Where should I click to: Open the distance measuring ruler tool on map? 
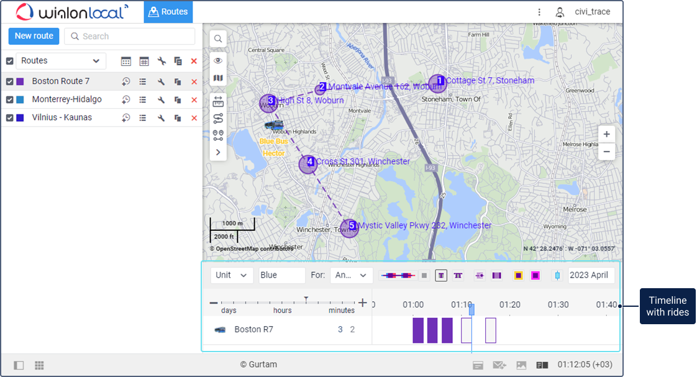[x=218, y=101]
